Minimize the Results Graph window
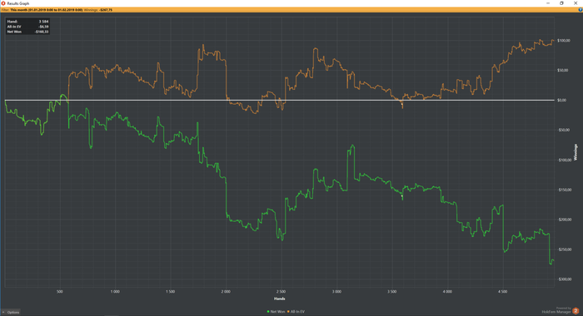This screenshot has height=316, width=583. pyautogui.click(x=548, y=3)
